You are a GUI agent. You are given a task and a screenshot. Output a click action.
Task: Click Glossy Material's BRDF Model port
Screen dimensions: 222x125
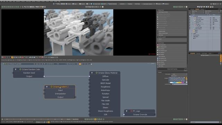click(x=89, y=83)
